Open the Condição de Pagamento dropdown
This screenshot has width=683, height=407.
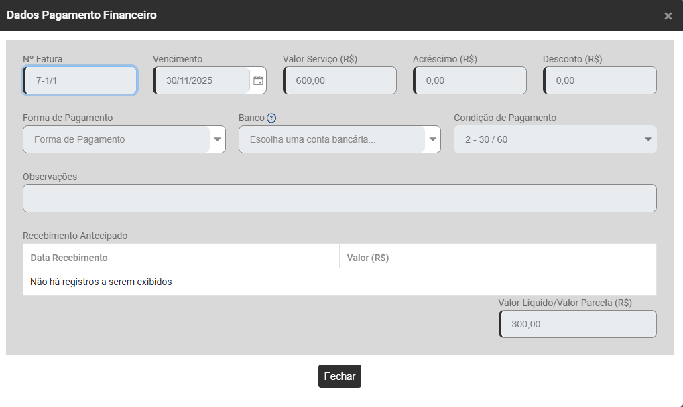pyautogui.click(x=555, y=139)
